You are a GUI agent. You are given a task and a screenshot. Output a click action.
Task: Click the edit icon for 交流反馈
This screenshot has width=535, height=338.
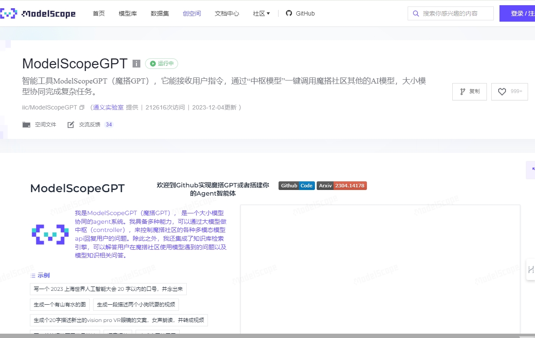[x=71, y=125]
